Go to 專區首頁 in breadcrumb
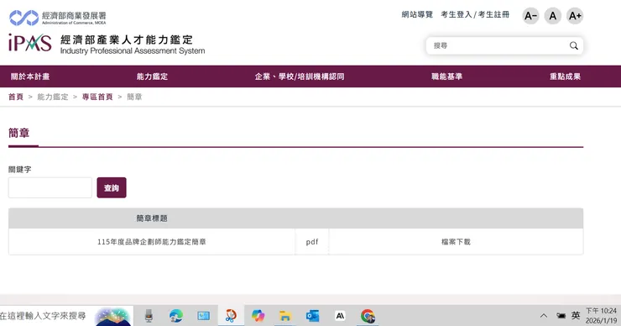The width and height of the screenshot is (621, 326). pyautogui.click(x=97, y=97)
